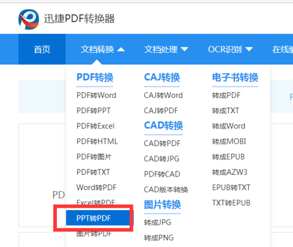The width and height of the screenshot is (293, 247).
Task: Click the PDF转换 section heading
Action: tap(95, 77)
